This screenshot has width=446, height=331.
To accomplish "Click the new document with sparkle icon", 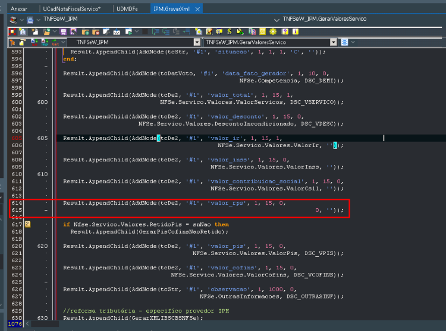I will coord(34,31).
